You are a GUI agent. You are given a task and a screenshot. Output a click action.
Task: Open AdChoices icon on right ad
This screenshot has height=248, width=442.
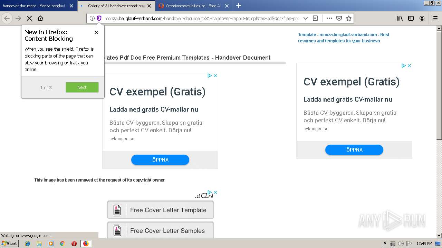404,66
